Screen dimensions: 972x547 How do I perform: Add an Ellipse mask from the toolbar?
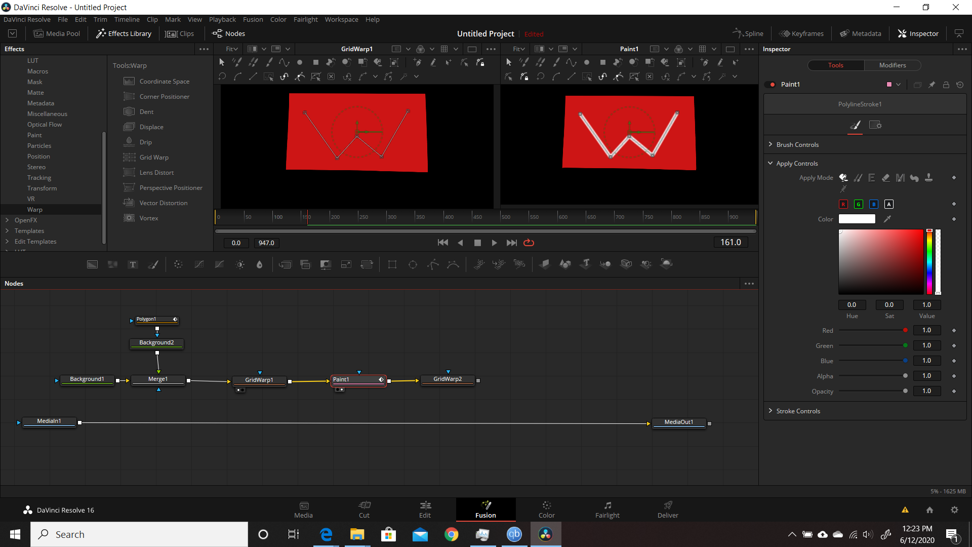[413, 264]
